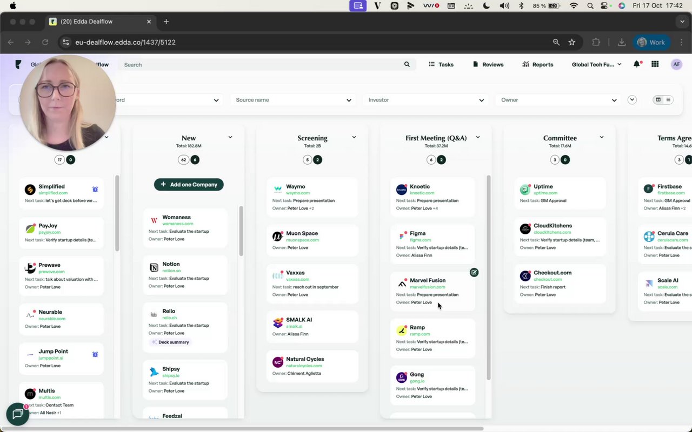Image resolution: width=692 pixels, height=432 pixels.
Task: Open the AF user avatar
Action: click(676, 64)
